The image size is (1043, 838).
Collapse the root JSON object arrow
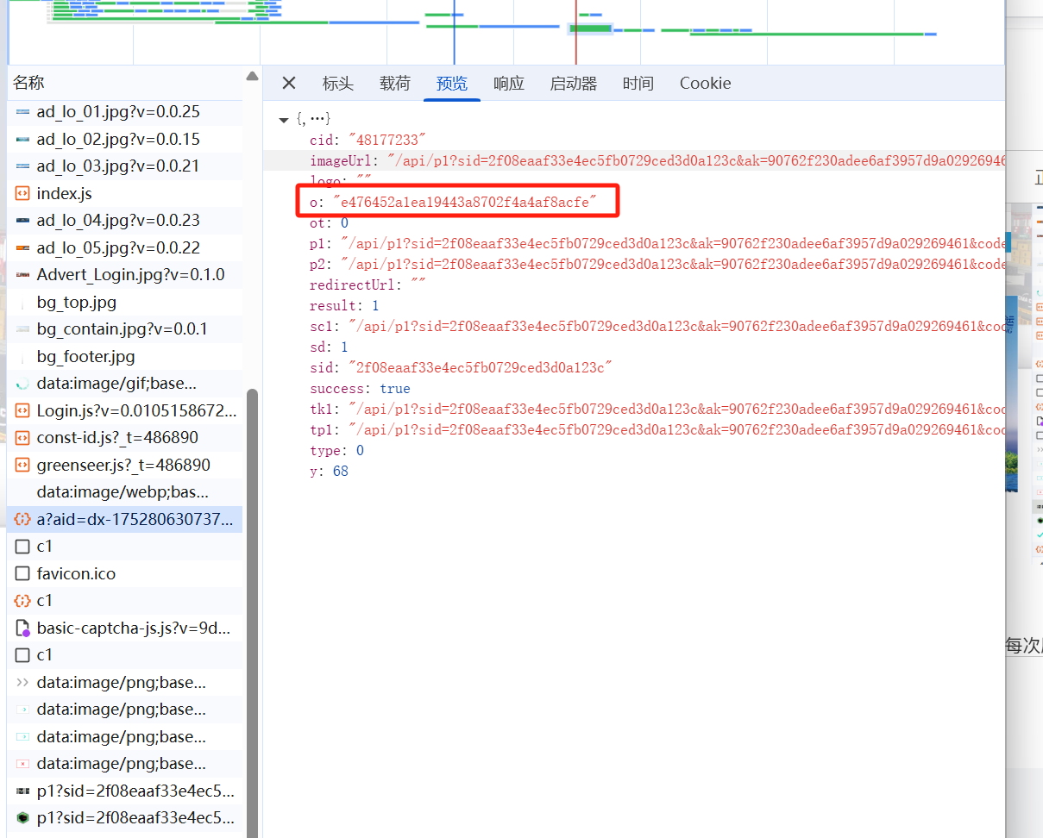click(284, 119)
